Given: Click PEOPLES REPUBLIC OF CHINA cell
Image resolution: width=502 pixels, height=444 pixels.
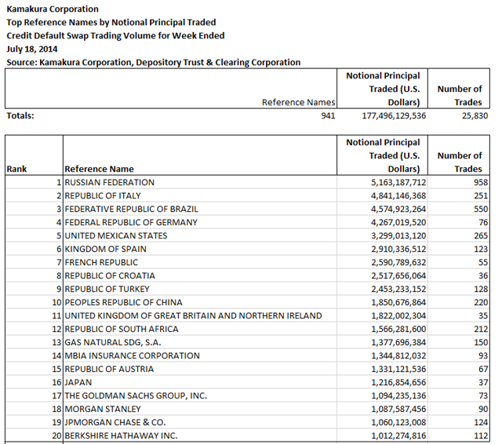Looking at the screenshot, I should click(200, 302).
